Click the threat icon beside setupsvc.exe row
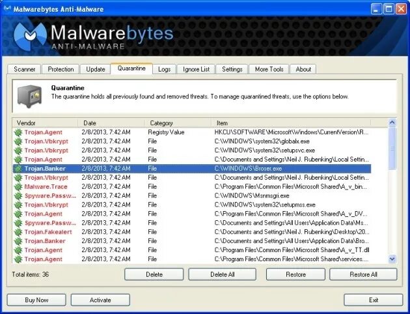This screenshot has width=410, height=314. pos(18,150)
